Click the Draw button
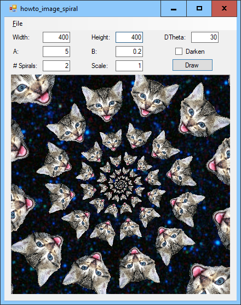Viewport: 241px width, 305px height. tap(192, 65)
